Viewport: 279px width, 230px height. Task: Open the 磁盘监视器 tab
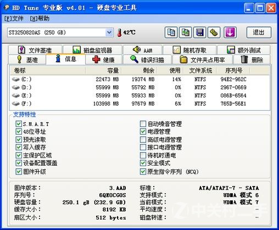(x=93, y=50)
